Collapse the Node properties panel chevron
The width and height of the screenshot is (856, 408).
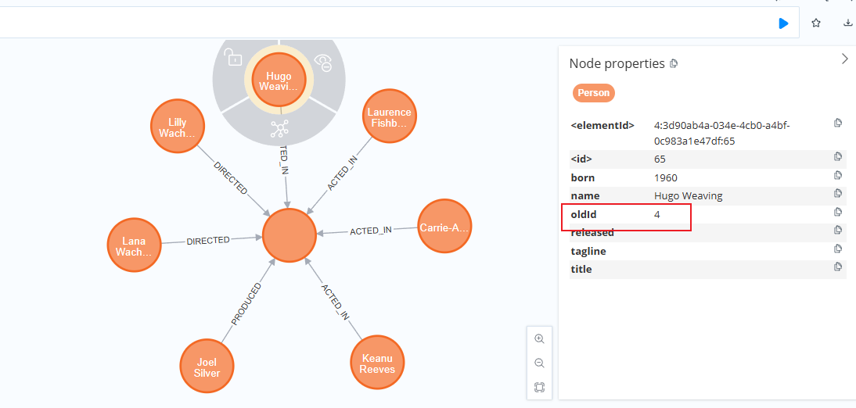(x=845, y=59)
